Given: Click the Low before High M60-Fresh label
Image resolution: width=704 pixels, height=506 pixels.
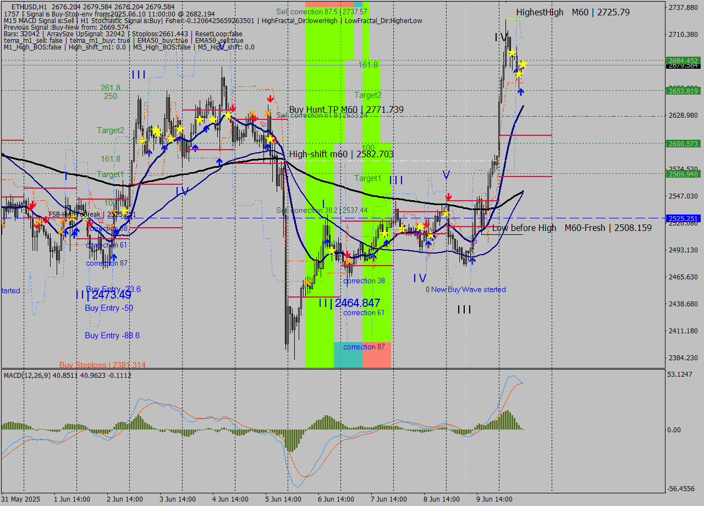Looking at the screenshot, I should tap(572, 228).
